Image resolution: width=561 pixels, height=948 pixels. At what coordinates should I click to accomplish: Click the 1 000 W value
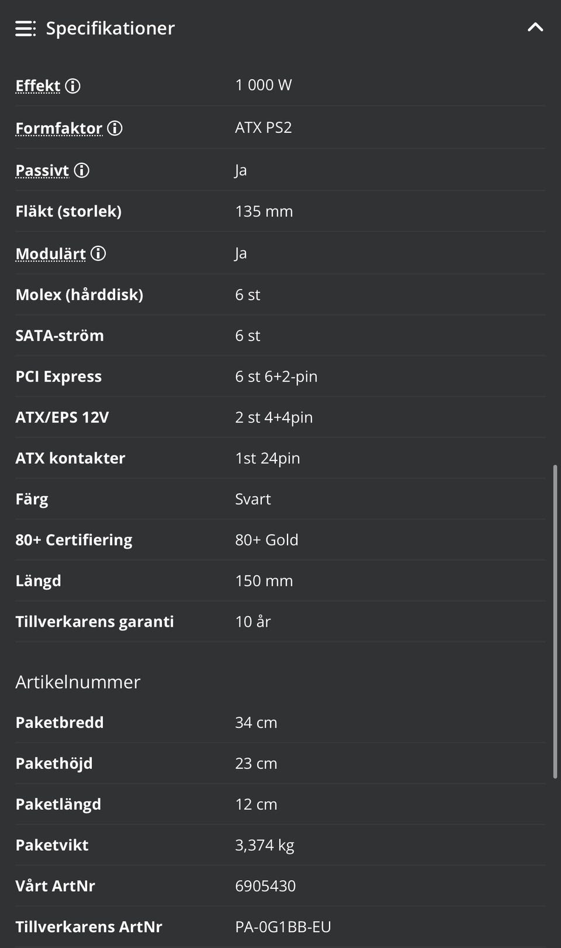pos(263,85)
